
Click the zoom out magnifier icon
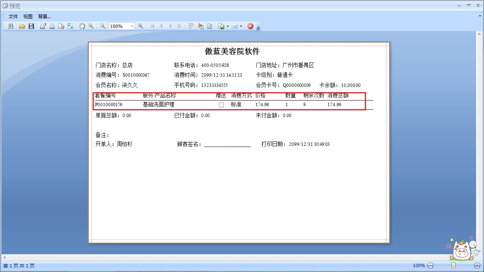coord(102,26)
